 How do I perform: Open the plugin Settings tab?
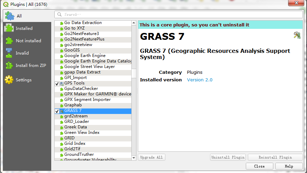[27, 80]
